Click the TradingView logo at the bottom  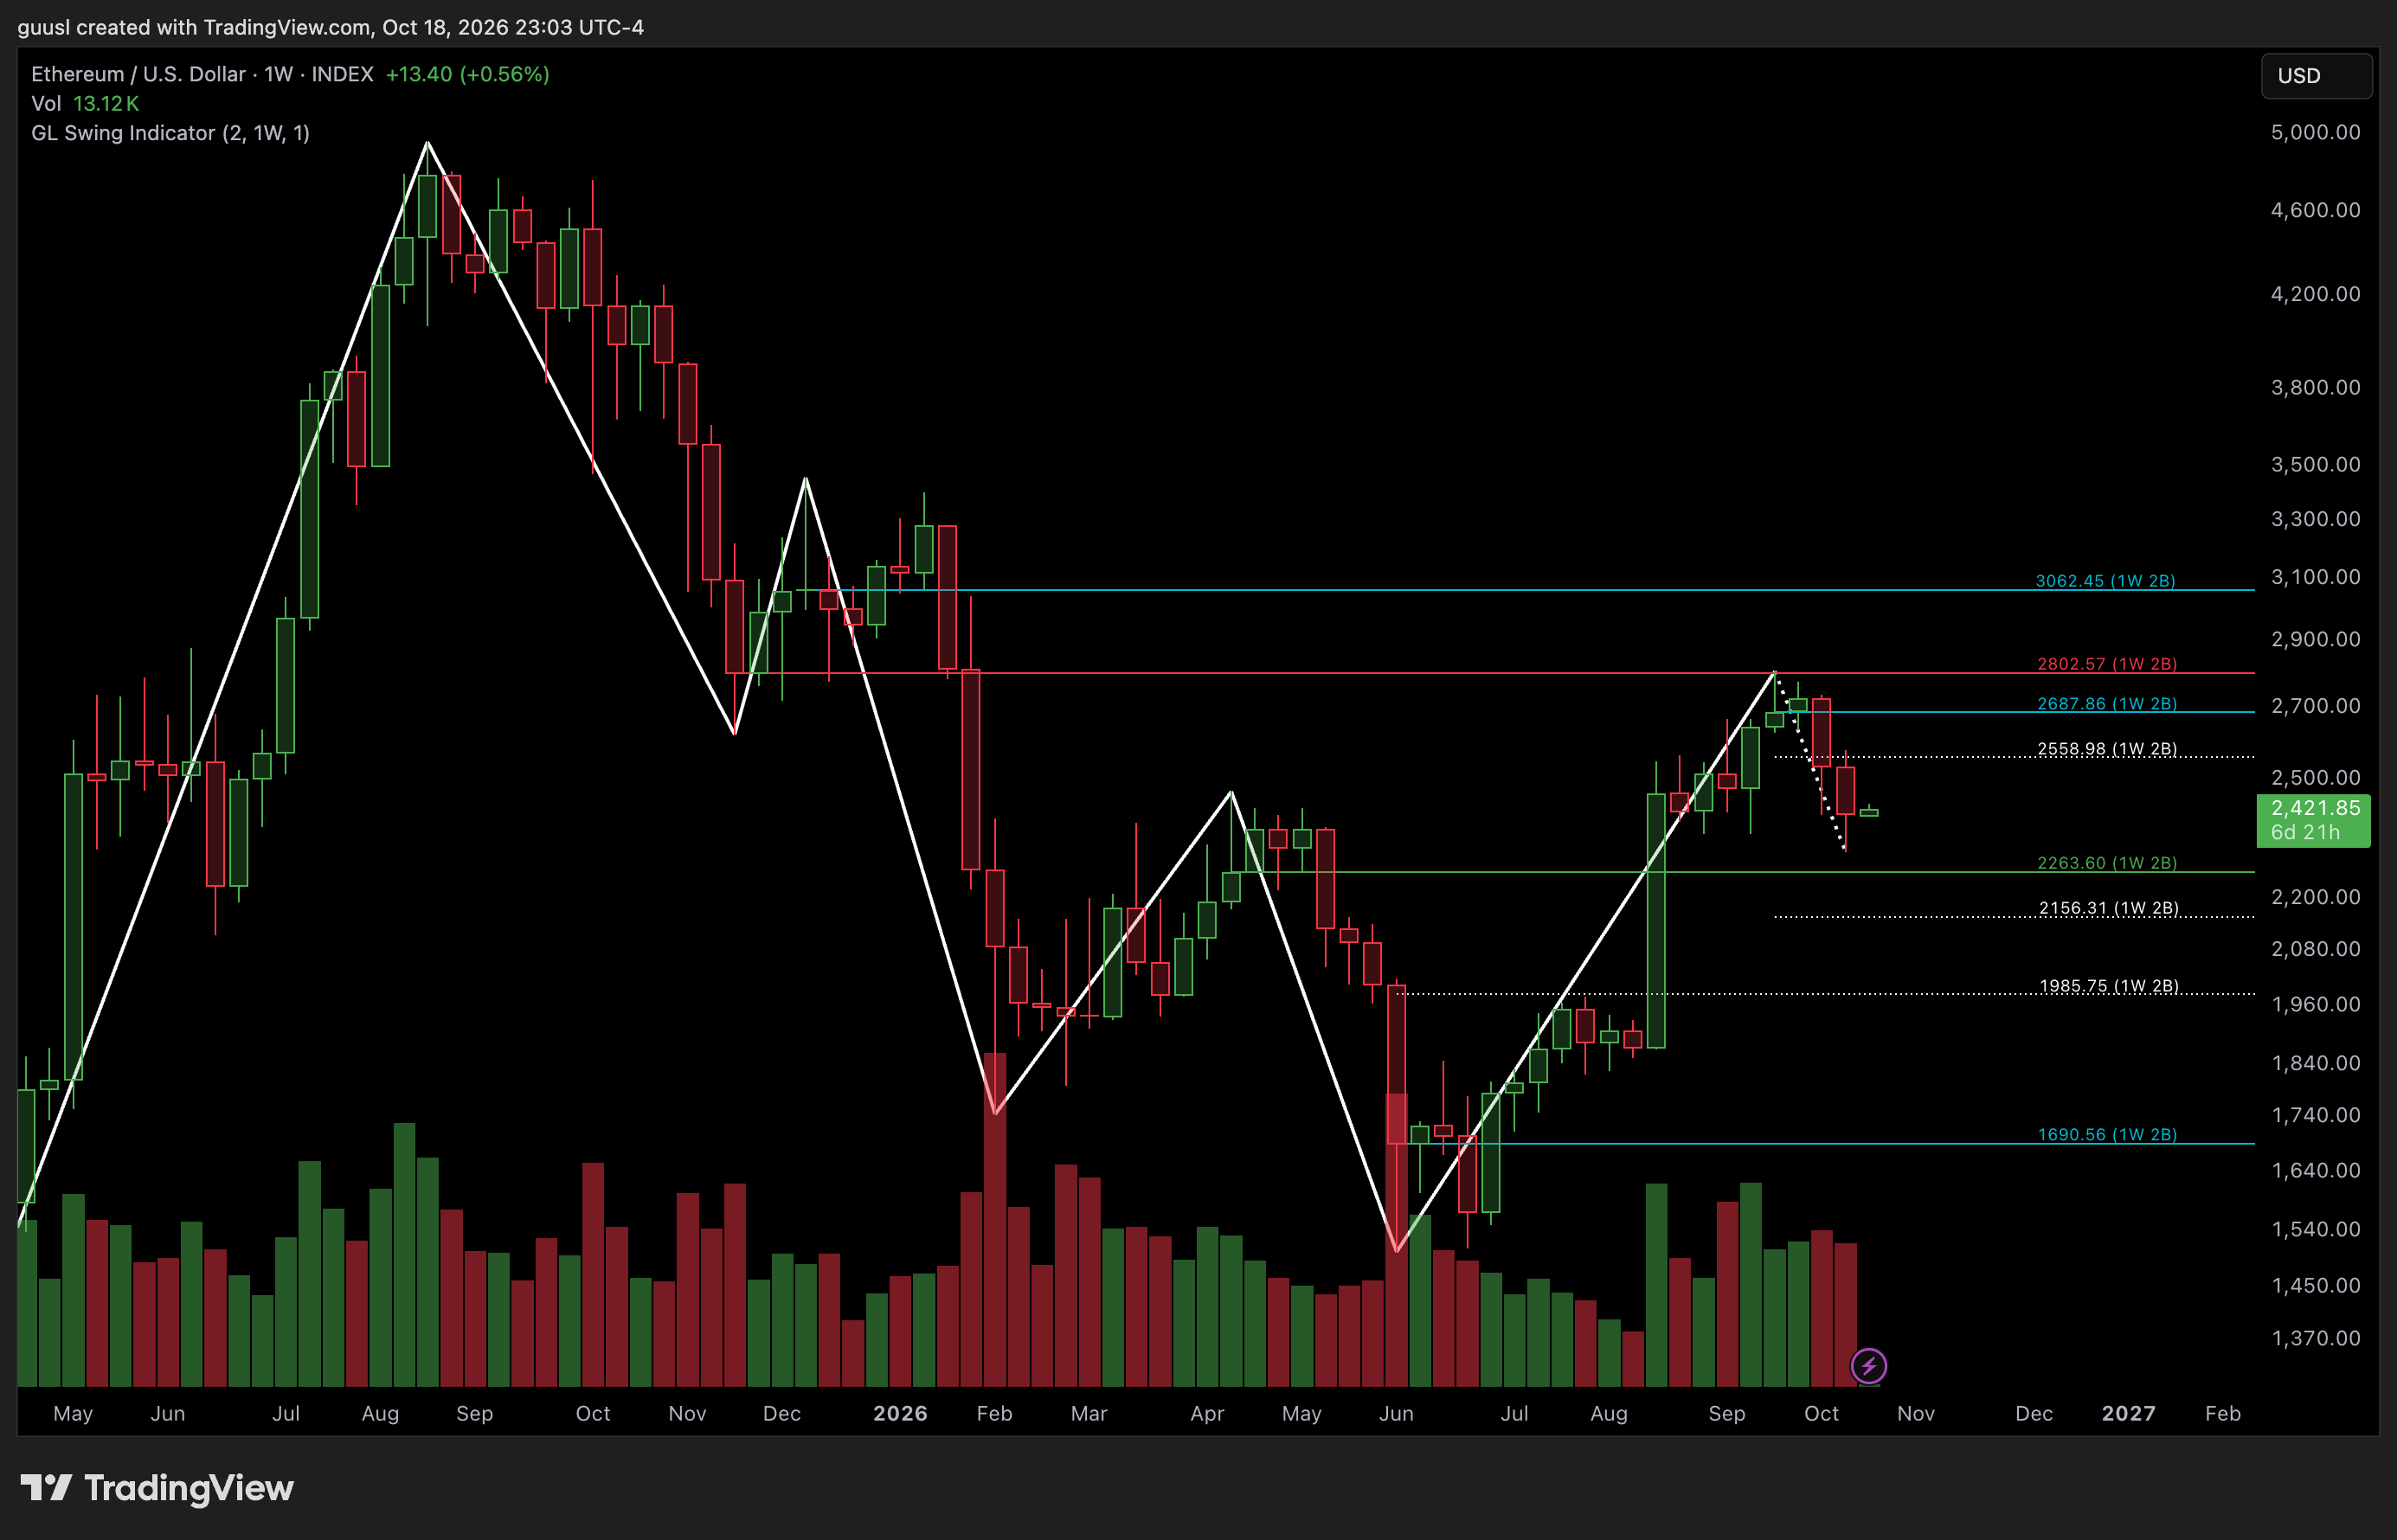click(157, 1488)
